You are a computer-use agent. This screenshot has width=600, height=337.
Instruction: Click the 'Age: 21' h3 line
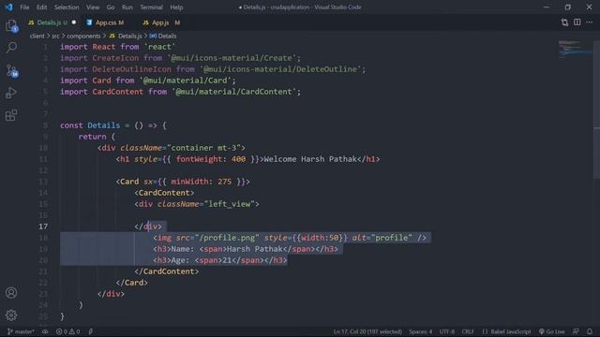pos(220,260)
